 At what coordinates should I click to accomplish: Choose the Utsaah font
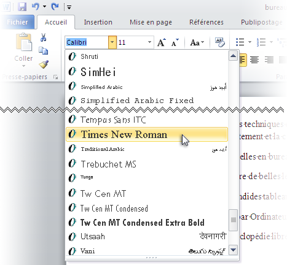point(147,236)
